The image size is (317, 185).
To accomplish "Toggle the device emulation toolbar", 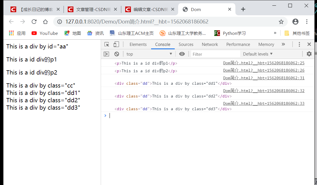I will (116, 44).
